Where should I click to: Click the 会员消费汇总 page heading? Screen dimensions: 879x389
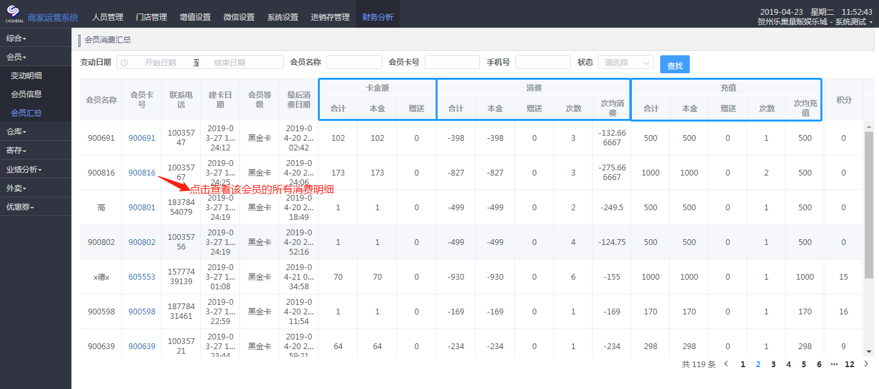click(x=108, y=40)
